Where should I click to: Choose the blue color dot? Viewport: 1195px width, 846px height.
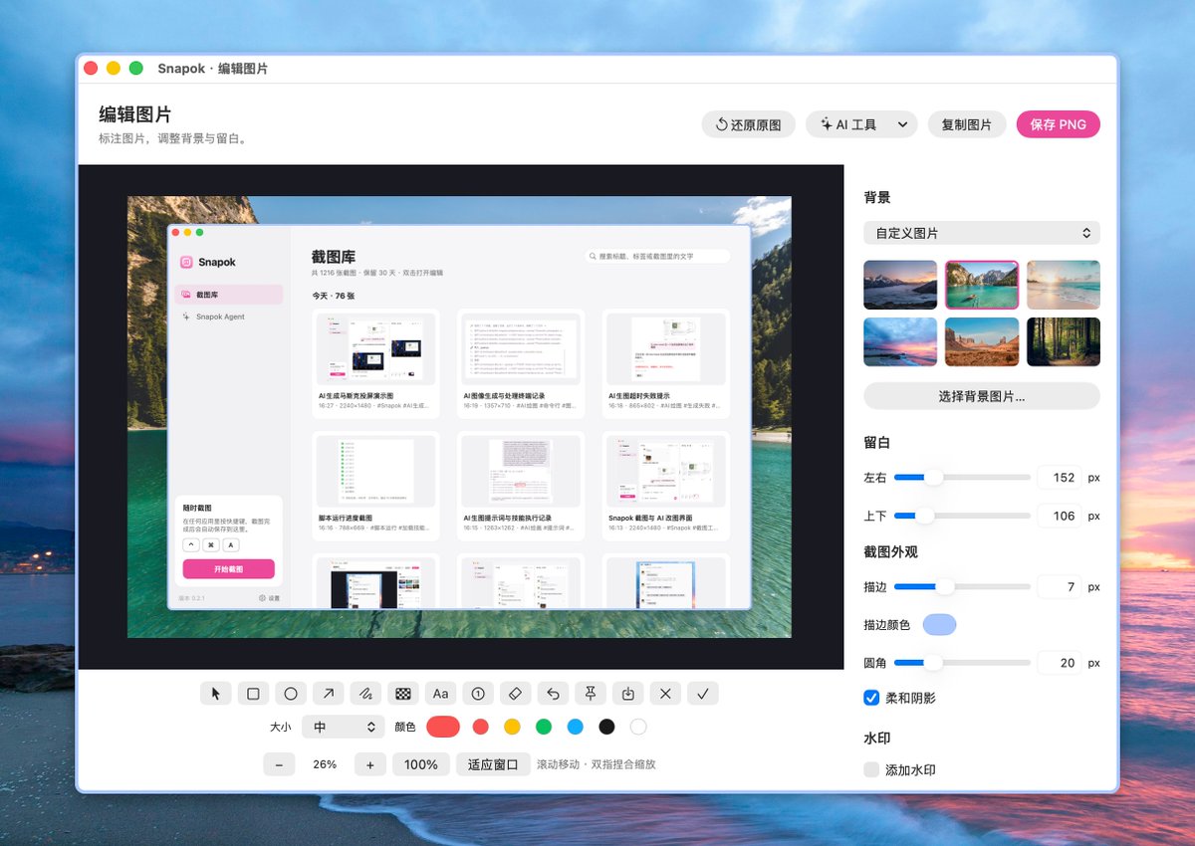pyautogui.click(x=575, y=727)
